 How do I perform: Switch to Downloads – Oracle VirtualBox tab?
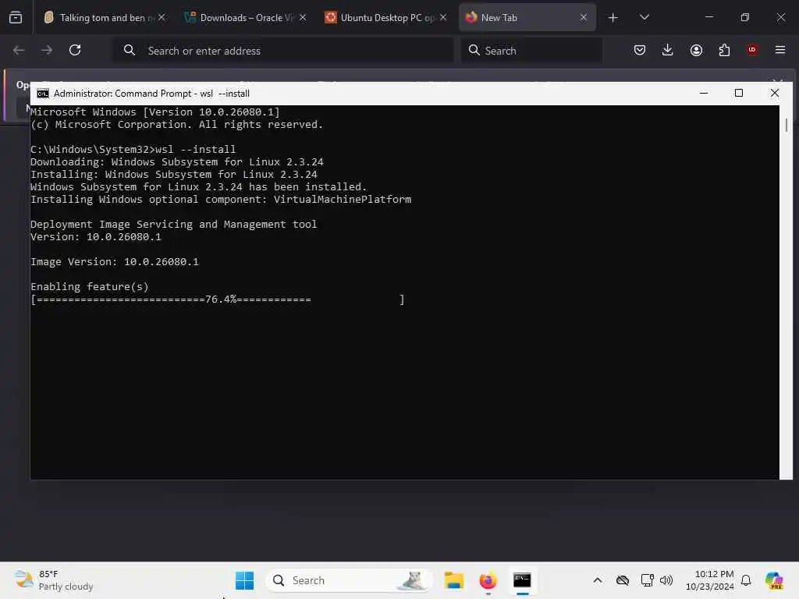coord(245,17)
